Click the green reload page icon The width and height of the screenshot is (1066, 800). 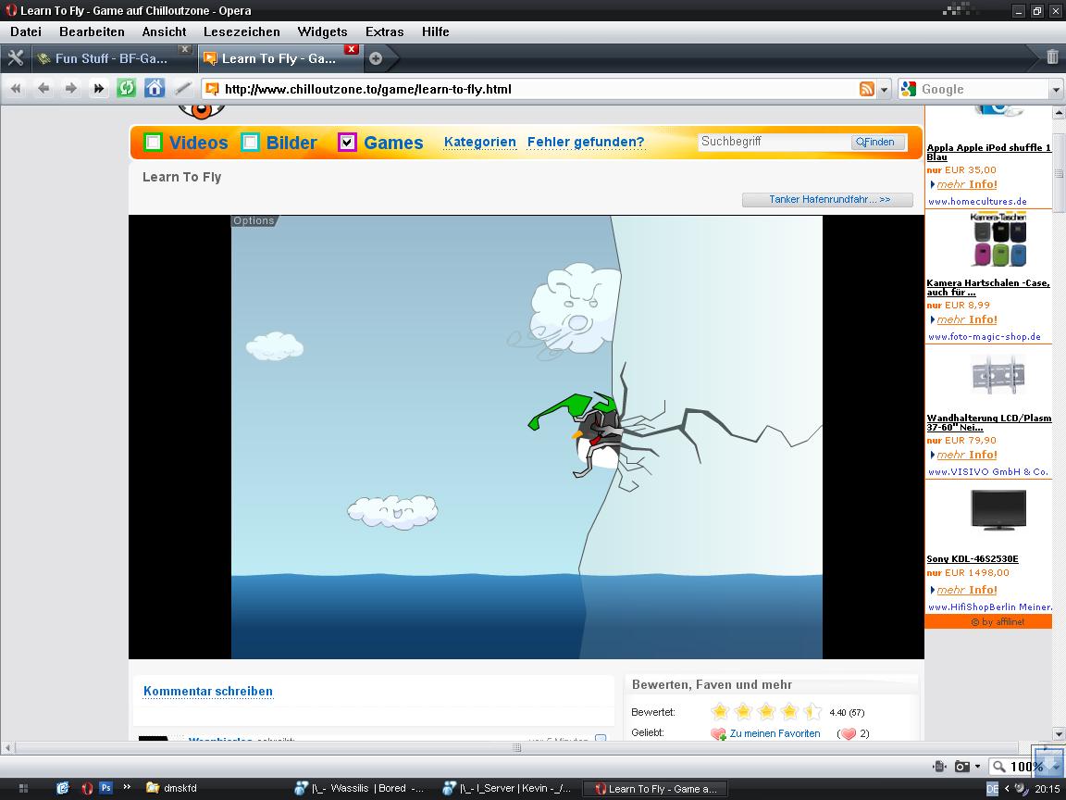pyautogui.click(x=126, y=88)
